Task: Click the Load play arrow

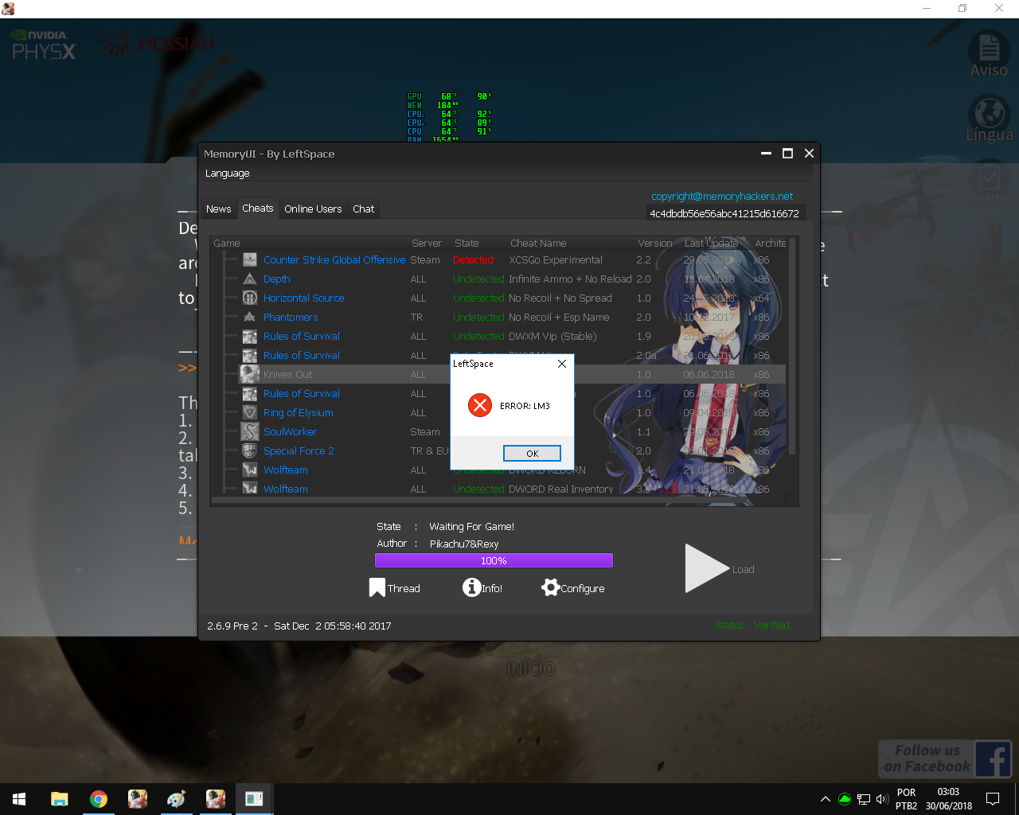Action: point(707,568)
